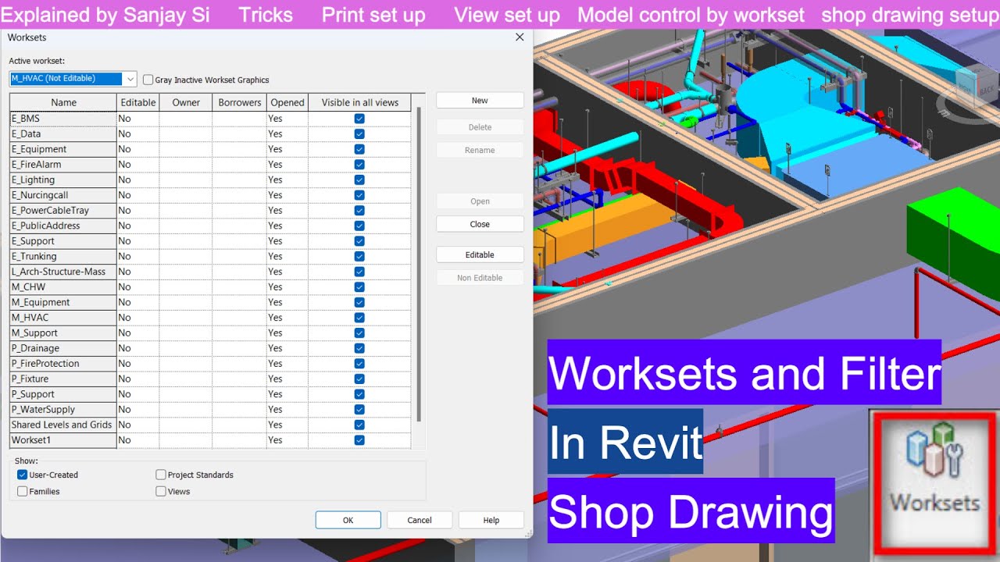
Task: Click the Print set up banner text
Action: [x=373, y=15]
